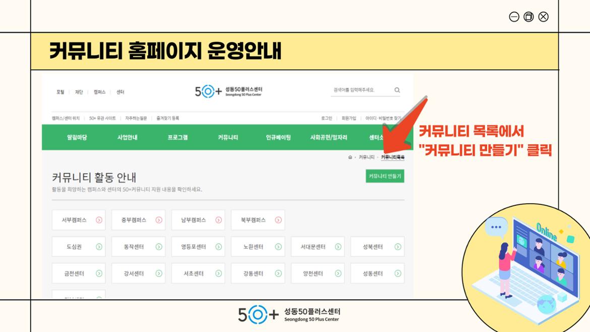Click arrow icon beside 서부캠퍼스

tap(99, 220)
